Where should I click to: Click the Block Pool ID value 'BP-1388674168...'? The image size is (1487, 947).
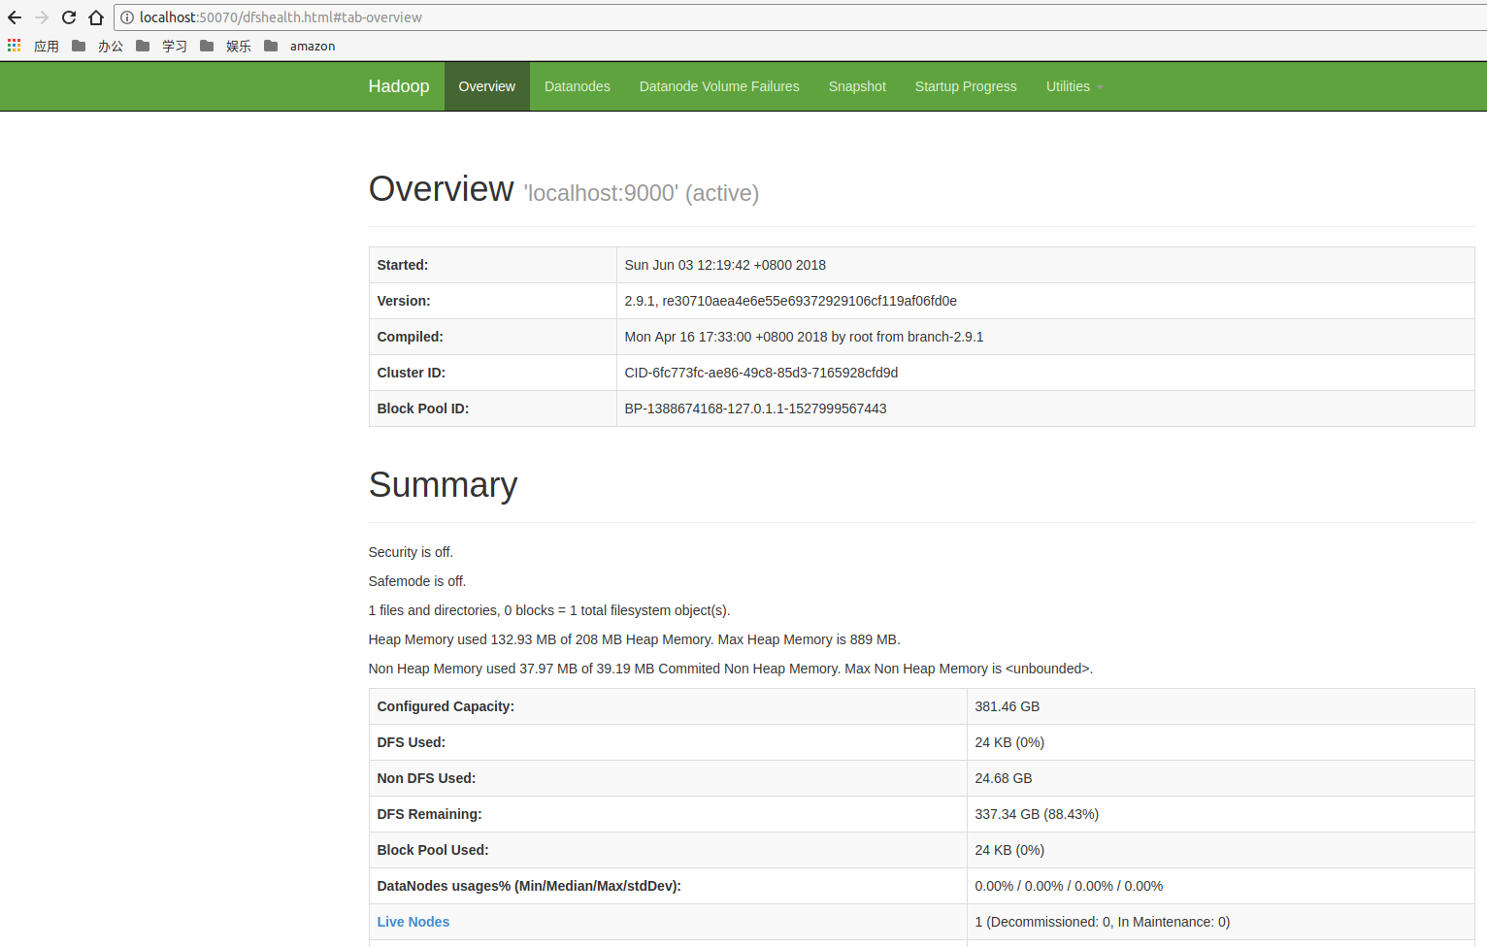point(756,408)
